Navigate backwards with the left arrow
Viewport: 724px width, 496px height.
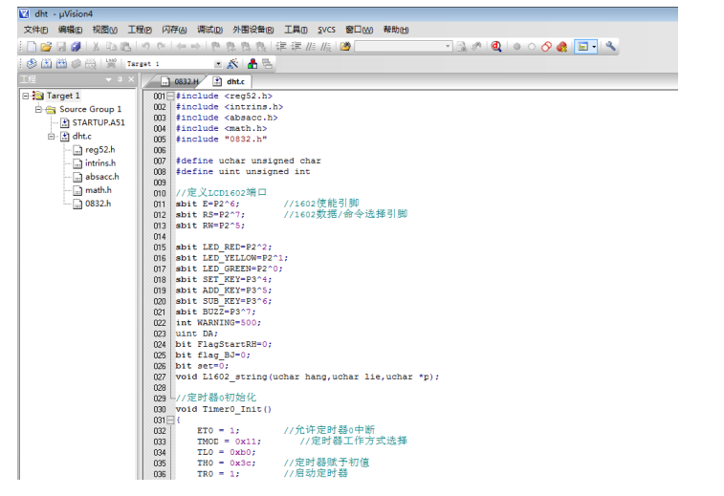click(x=181, y=47)
